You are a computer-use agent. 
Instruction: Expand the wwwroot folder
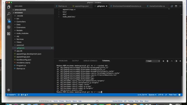[x=20, y=45]
